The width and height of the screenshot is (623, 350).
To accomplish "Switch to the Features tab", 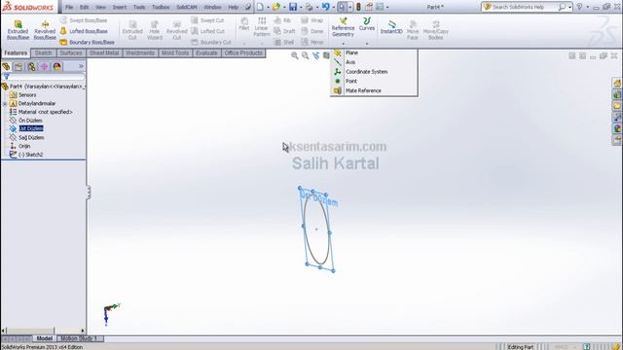I will 16,52.
